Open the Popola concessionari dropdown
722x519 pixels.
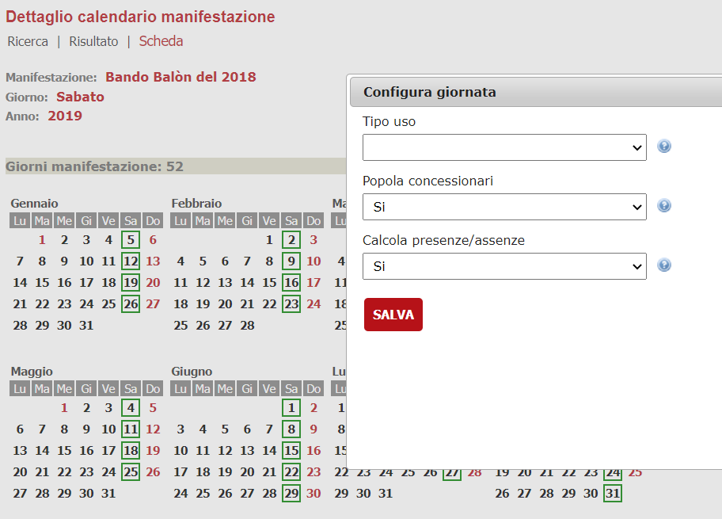(x=503, y=205)
